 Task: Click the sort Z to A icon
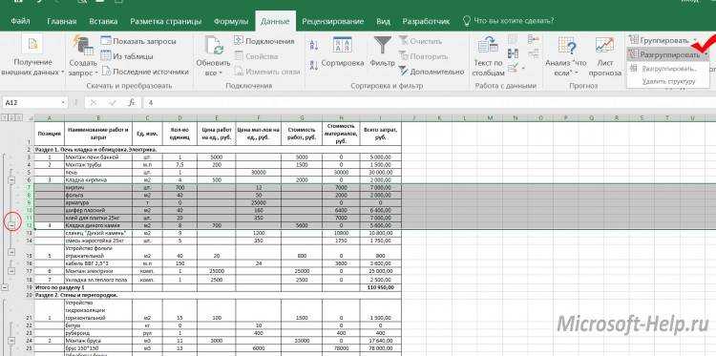pyautogui.click(x=314, y=65)
